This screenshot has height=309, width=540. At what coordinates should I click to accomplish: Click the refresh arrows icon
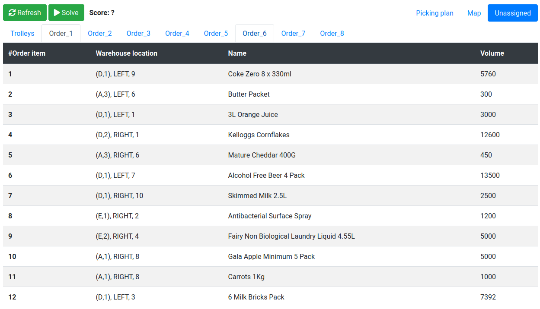12,13
